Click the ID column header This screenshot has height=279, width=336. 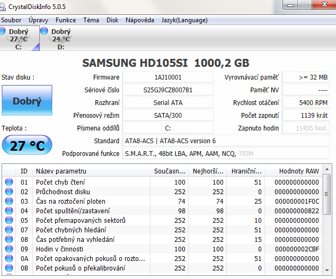click(24, 171)
